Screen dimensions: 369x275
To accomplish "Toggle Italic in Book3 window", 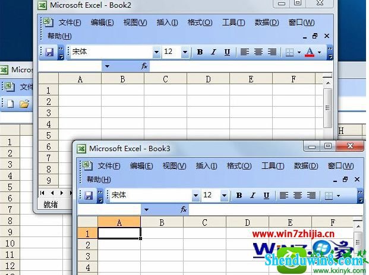I will (x=253, y=195).
